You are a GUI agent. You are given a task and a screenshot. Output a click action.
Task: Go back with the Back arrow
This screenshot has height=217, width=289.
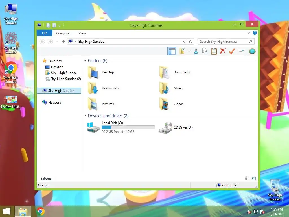point(42,42)
